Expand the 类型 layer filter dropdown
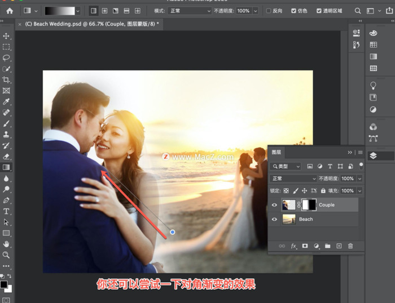The height and width of the screenshot is (303, 395). pyautogui.click(x=286, y=167)
